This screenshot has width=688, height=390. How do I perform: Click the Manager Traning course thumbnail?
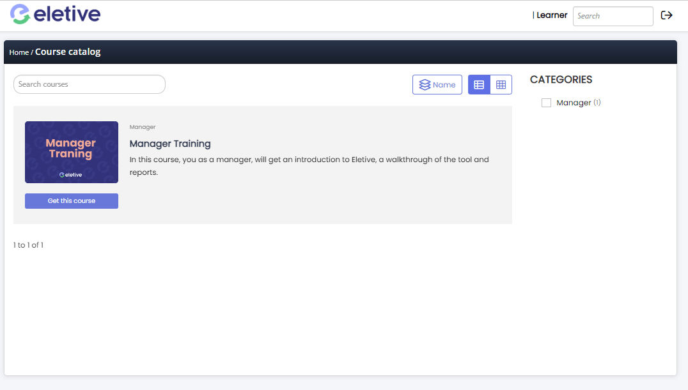pyautogui.click(x=72, y=152)
